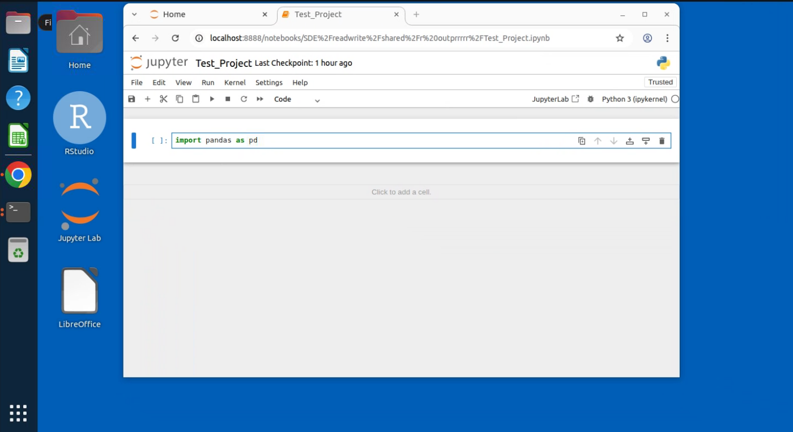Open the Terminal from the Ubuntu dock
Screen dimensions: 793x432
click(x=18, y=212)
